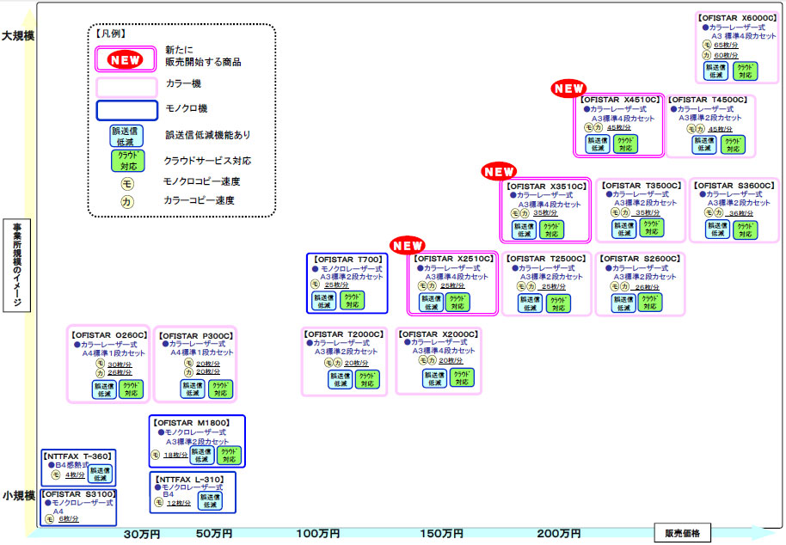Click the 誤送信低減 badge in OFISTAR P300C card

pos(193,389)
